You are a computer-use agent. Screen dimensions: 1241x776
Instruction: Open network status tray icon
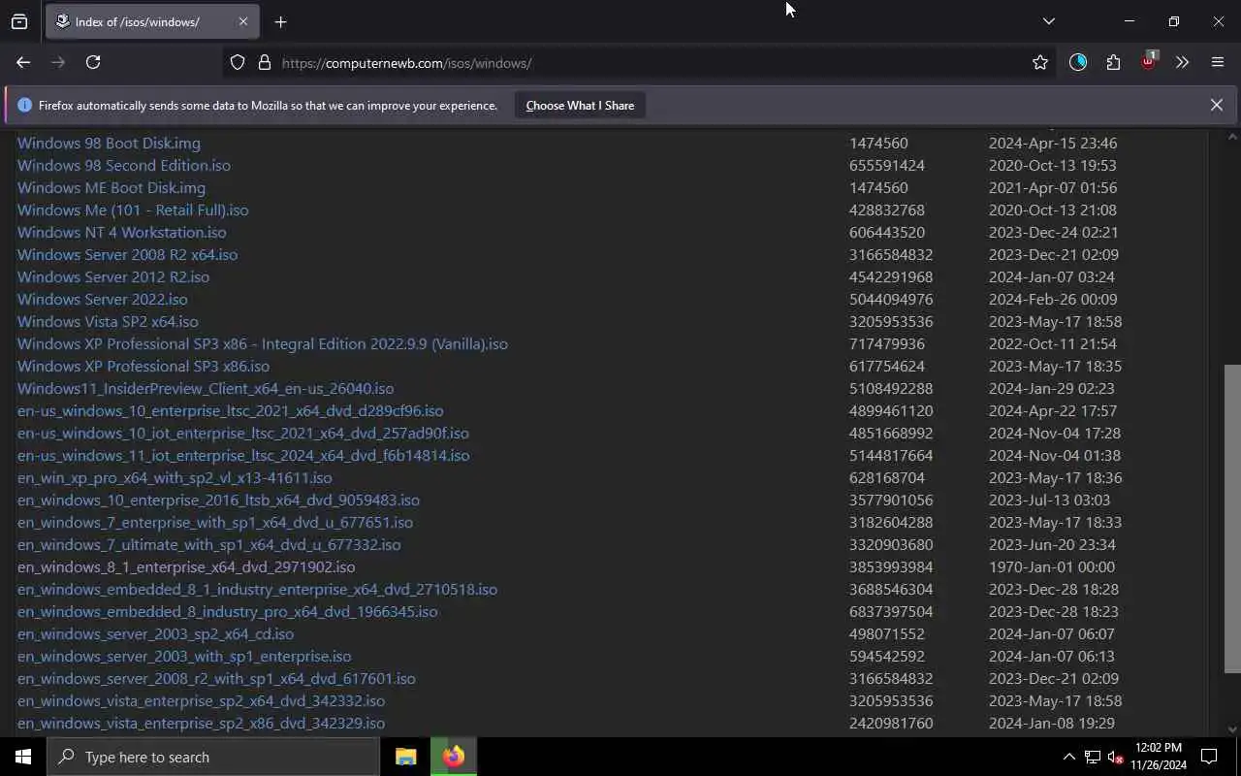pyautogui.click(x=1092, y=757)
